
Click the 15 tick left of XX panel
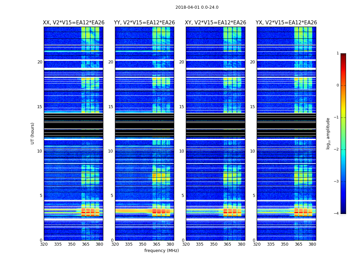40,107
